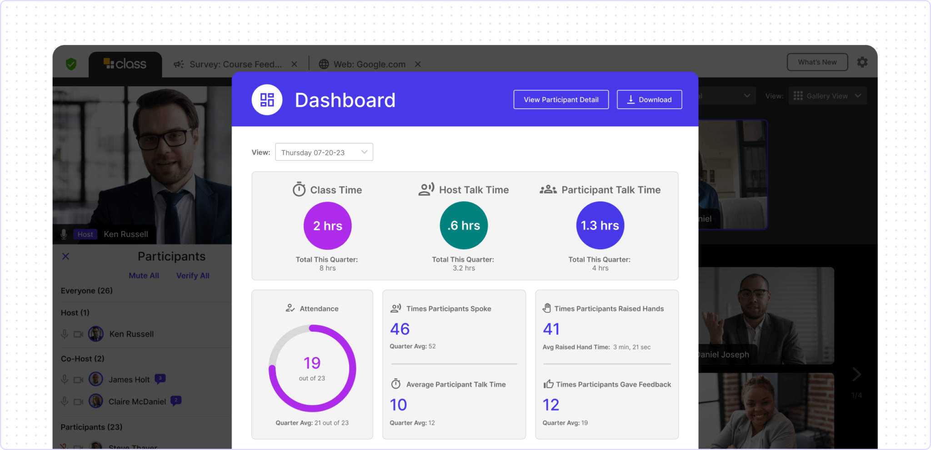This screenshot has width=931, height=450.
Task: Open the settings gear in the top bar
Action: [862, 62]
